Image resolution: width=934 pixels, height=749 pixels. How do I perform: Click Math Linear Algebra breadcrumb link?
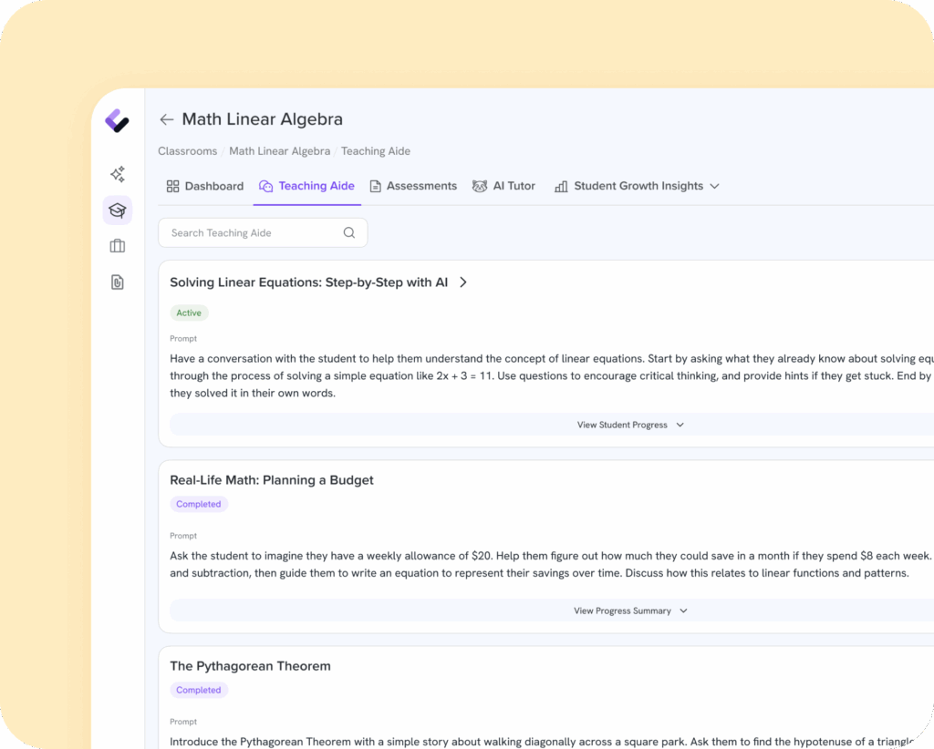click(279, 151)
